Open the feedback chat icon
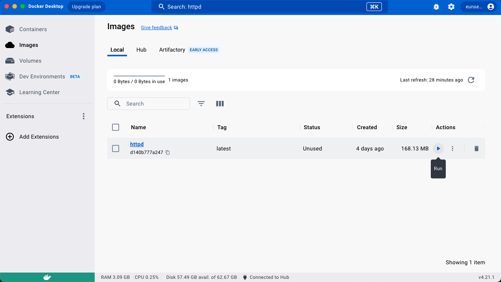The image size is (501, 282). click(x=176, y=28)
